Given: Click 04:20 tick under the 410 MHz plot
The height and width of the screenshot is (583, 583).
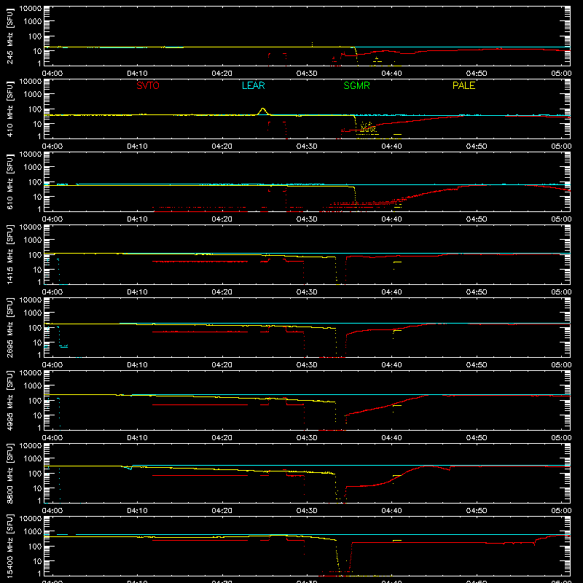Looking at the screenshot, I should click(x=222, y=146).
